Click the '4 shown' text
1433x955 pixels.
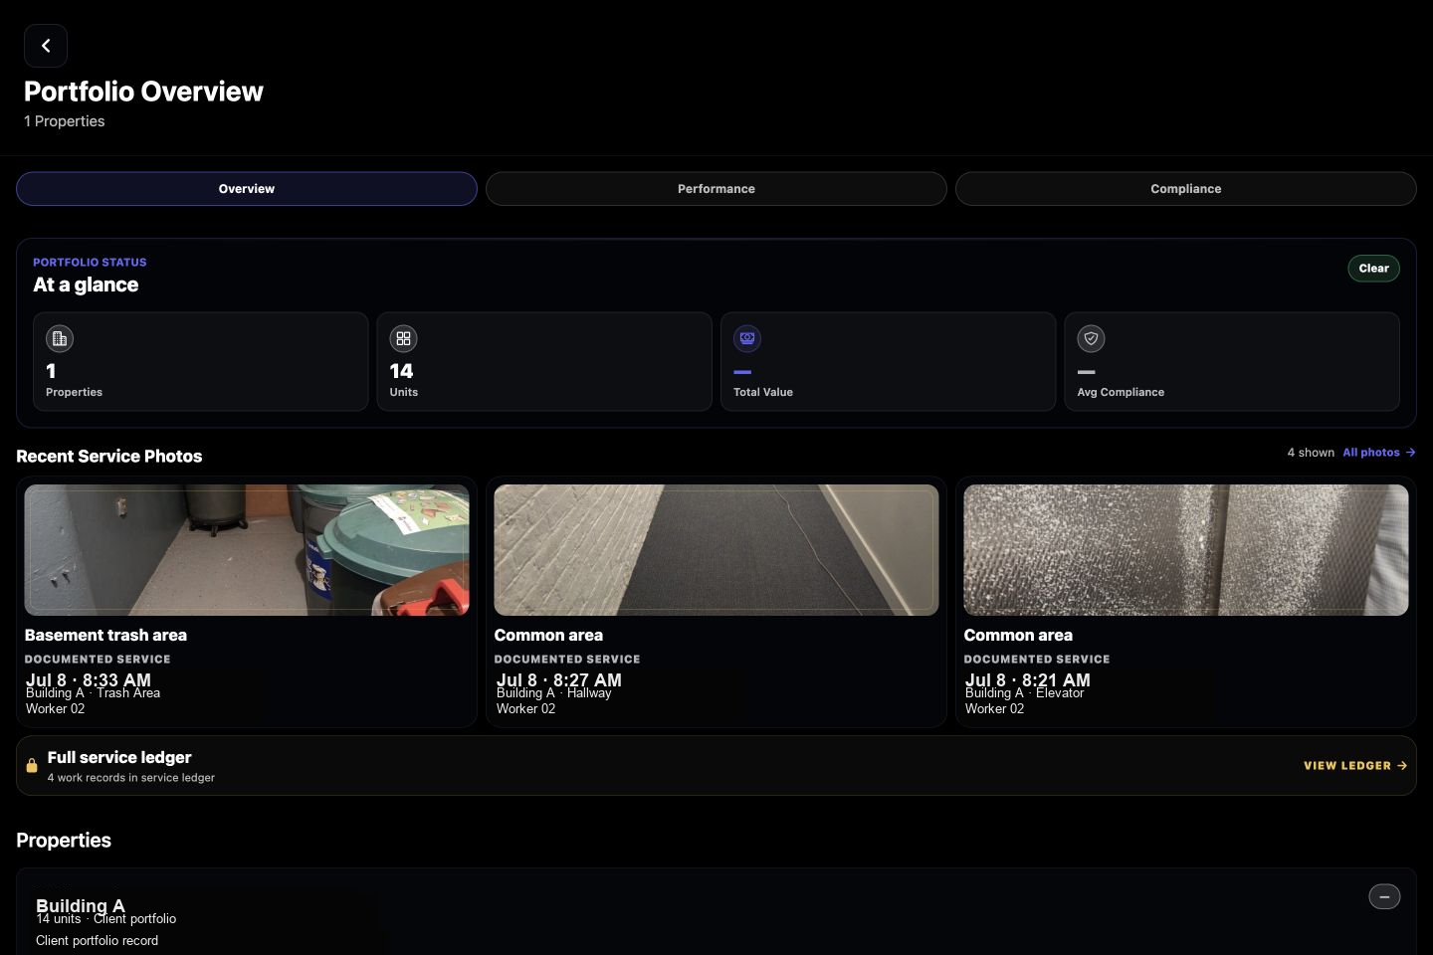tap(1311, 453)
